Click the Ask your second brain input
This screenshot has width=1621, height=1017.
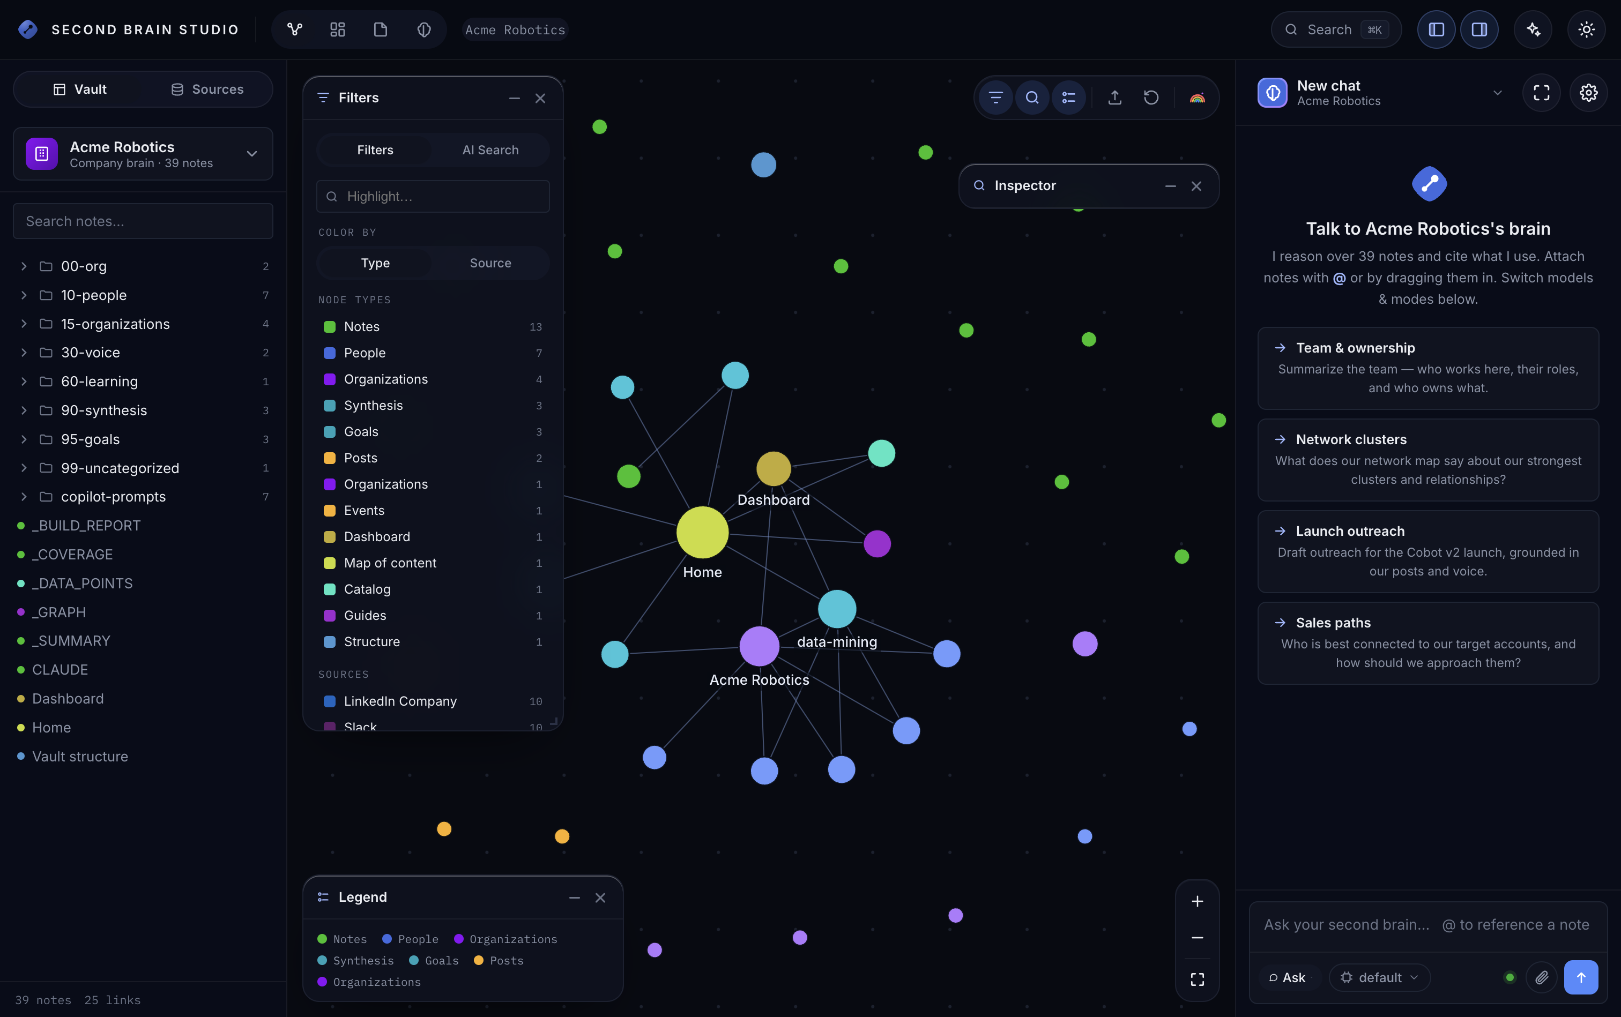tap(1427, 925)
